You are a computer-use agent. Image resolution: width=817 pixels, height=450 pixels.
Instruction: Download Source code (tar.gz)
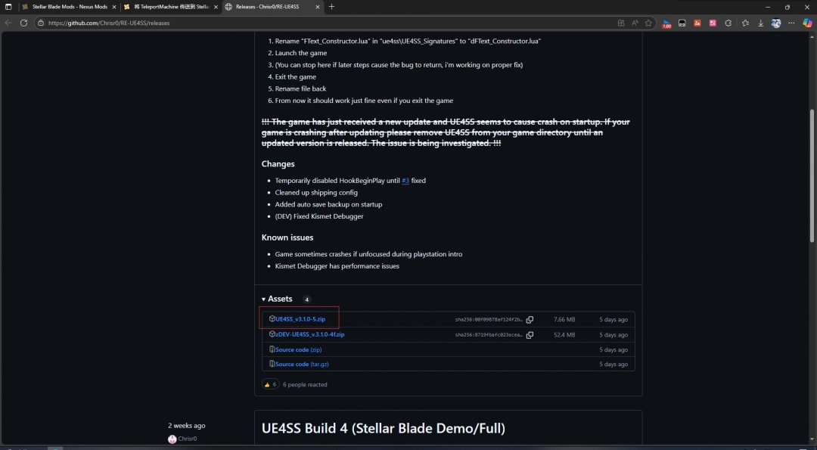click(x=302, y=364)
